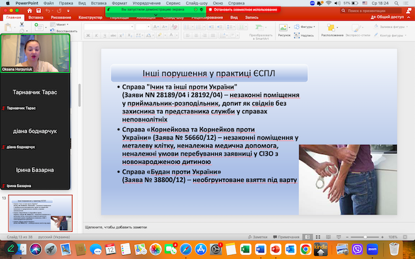Open Zoom app in the Dock
The width and height of the screenshot is (415, 259).
(x=372, y=249)
